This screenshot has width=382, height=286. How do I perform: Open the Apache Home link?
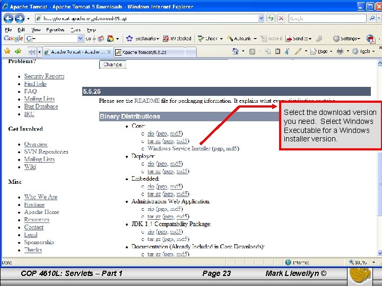click(42, 212)
